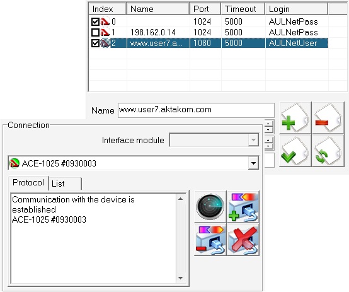Click the Login column header
Viewport: 349px width, 292px height.
coord(296,9)
